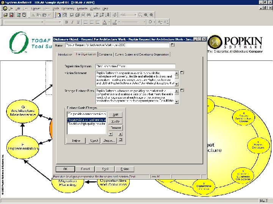Click the Choices... button
Screen dimensions: 273x204
coord(109,141)
